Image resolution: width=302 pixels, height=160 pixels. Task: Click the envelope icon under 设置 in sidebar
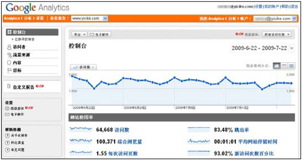pyautogui.click(x=7, y=115)
